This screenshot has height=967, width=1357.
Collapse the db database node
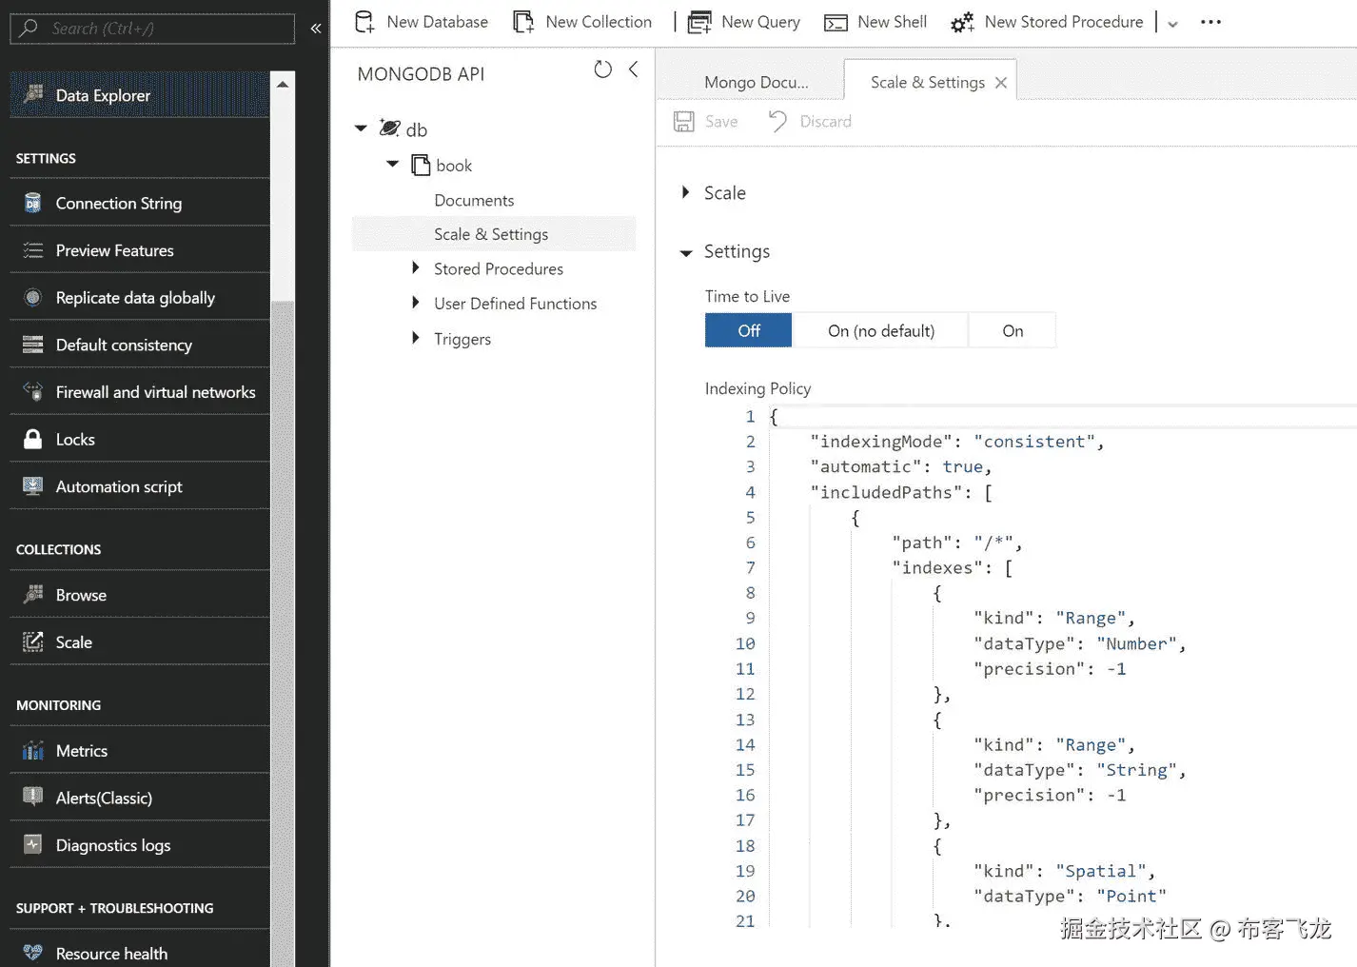coord(361,128)
